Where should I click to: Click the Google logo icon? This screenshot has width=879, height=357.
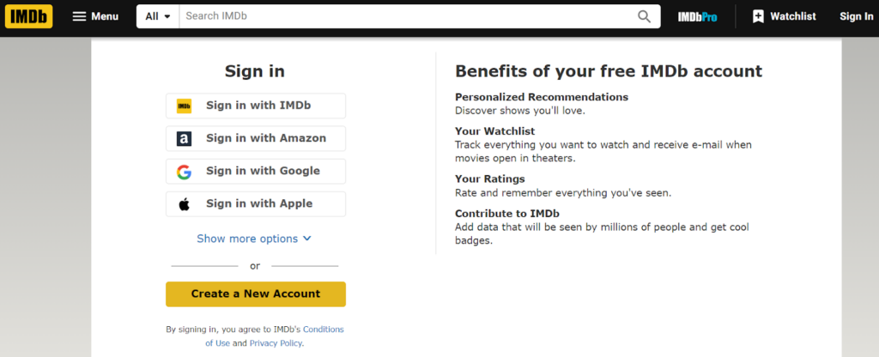(x=184, y=172)
